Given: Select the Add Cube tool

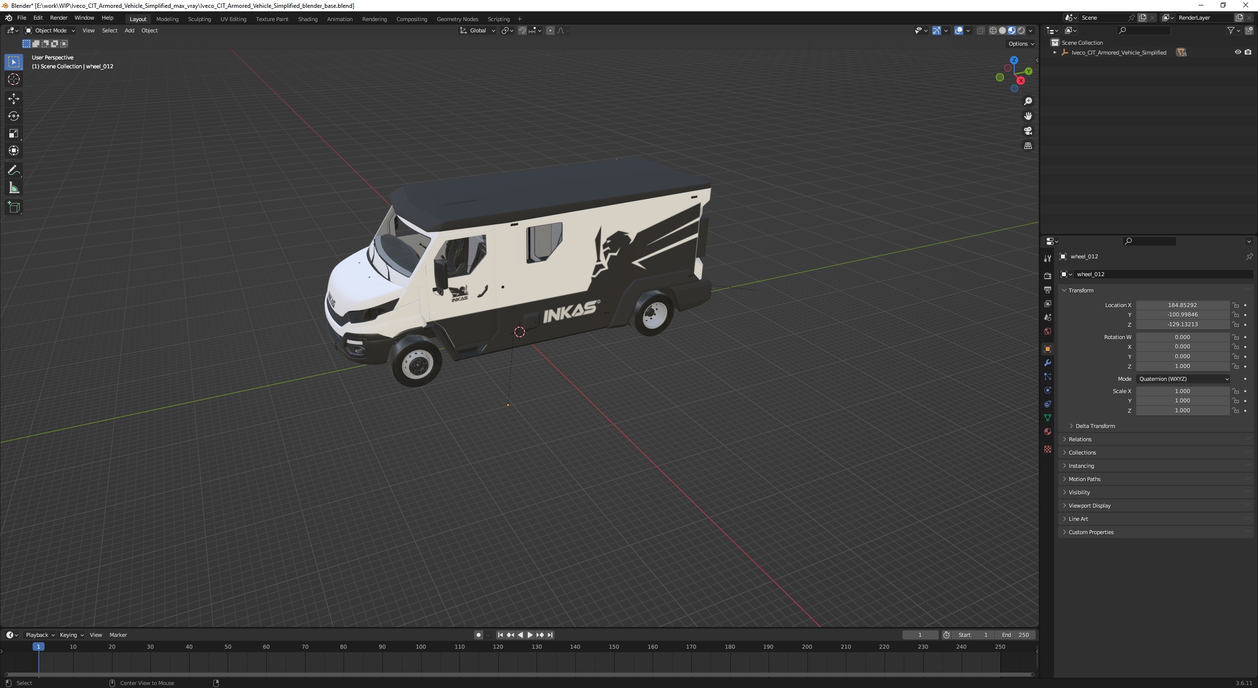Looking at the screenshot, I should coord(14,207).
